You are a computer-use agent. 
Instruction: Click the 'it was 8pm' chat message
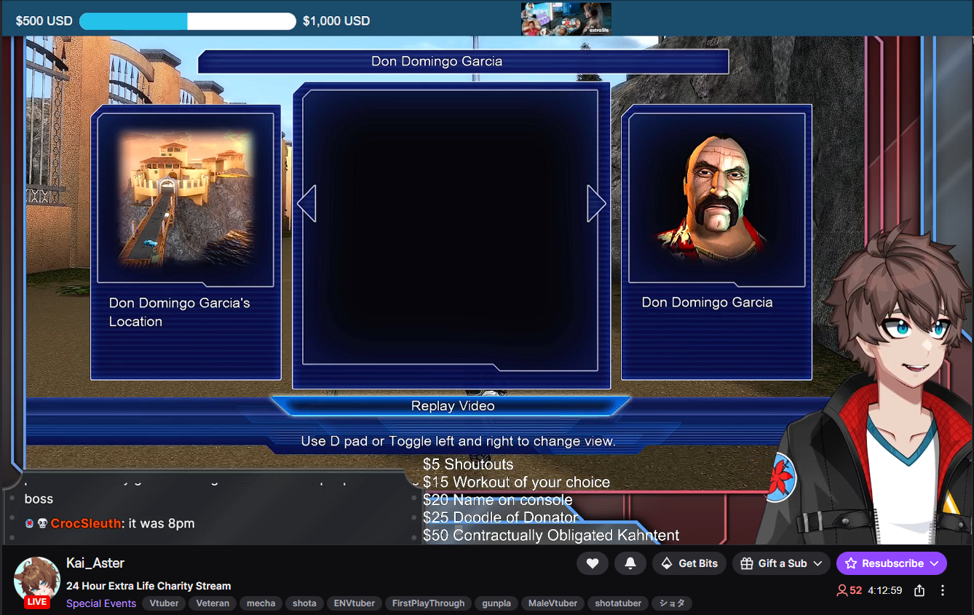(x=160, y=523)
